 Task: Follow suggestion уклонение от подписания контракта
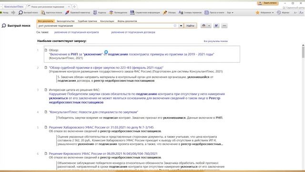(76, 32)
